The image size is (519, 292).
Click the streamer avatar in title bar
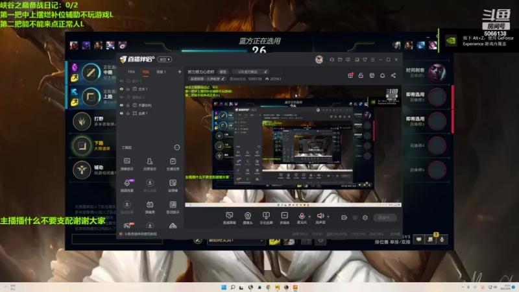click(x=319, y=60)
